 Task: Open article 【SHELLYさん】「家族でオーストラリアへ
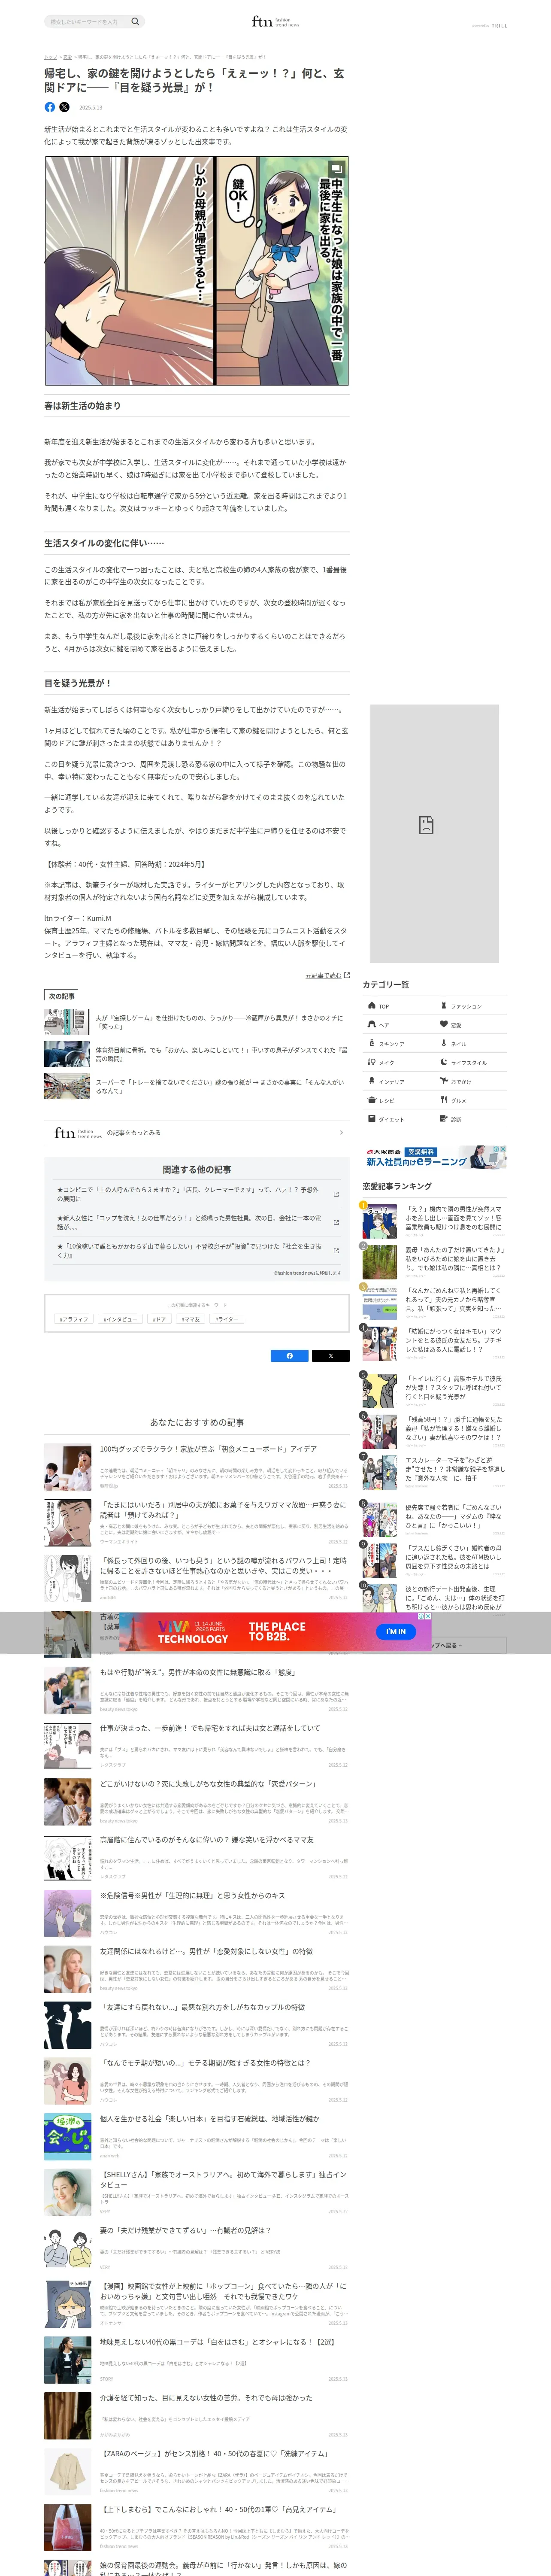coord(197,2193)
